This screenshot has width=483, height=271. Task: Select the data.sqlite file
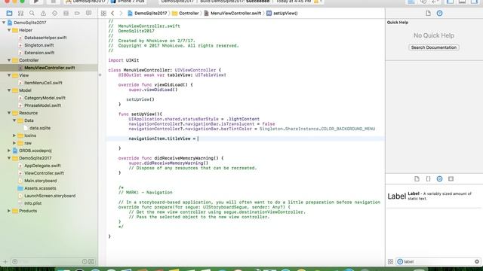[x=40, y=128]
